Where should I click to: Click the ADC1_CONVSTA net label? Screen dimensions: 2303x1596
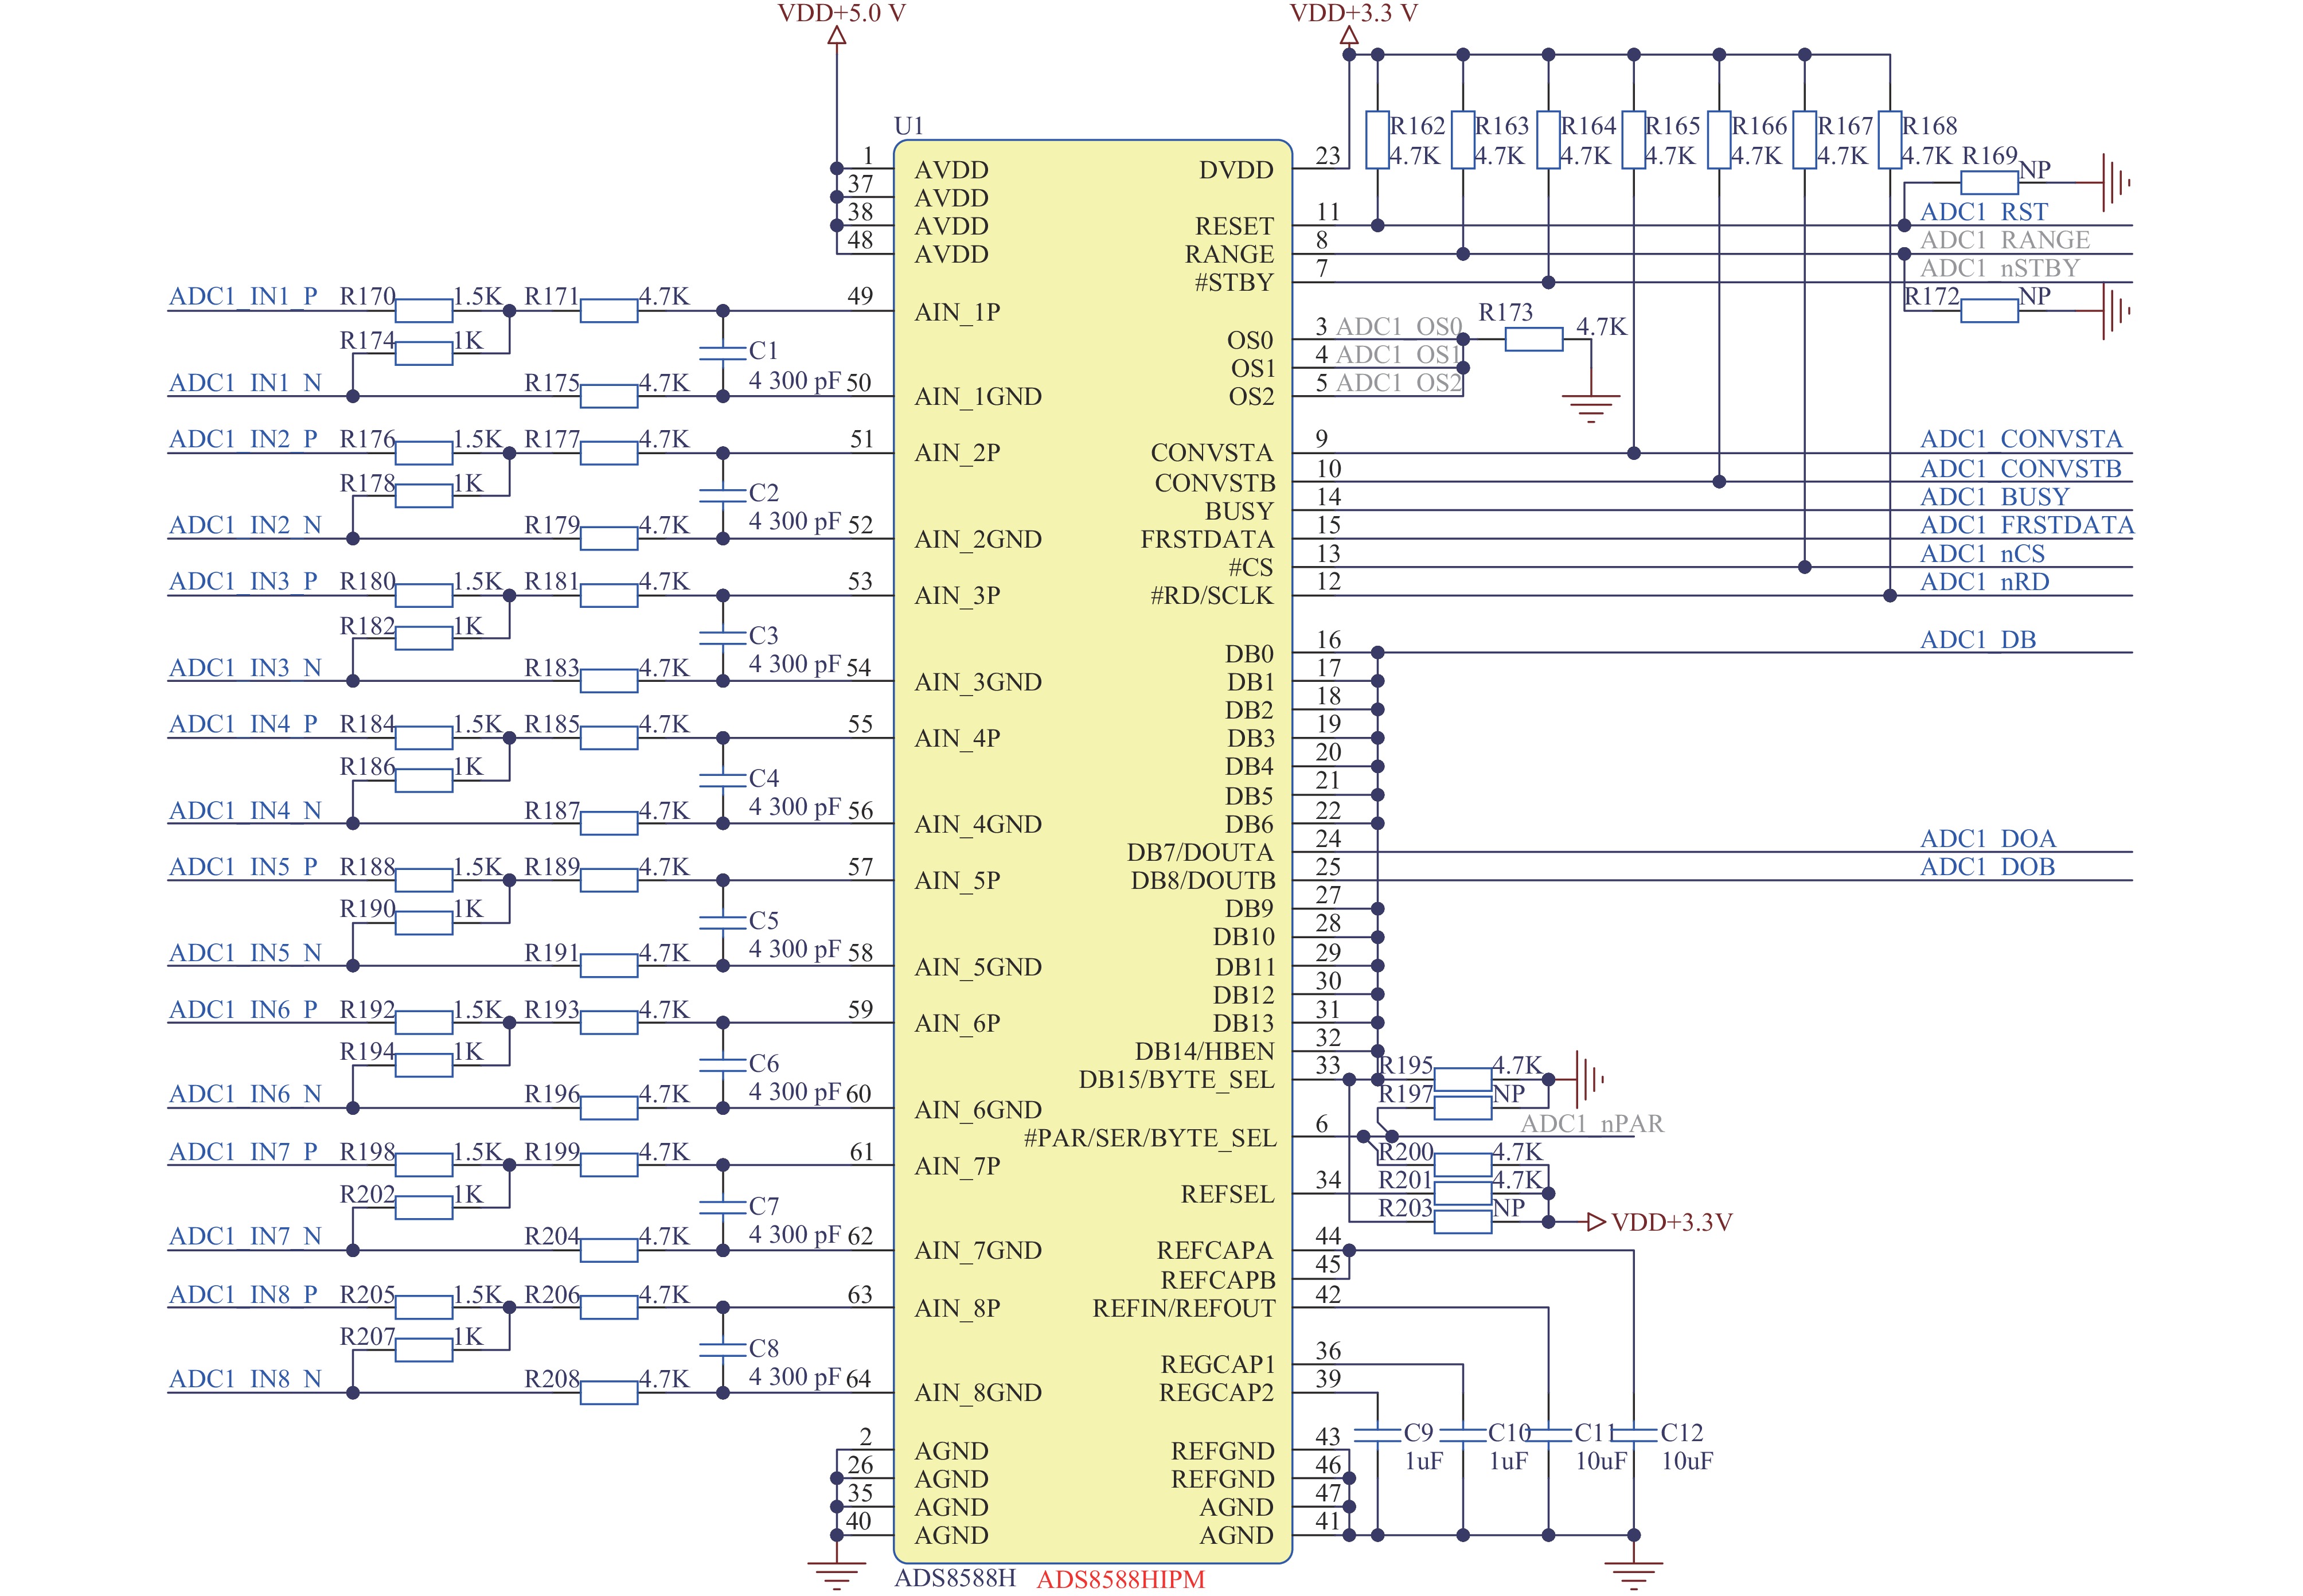2020,439
